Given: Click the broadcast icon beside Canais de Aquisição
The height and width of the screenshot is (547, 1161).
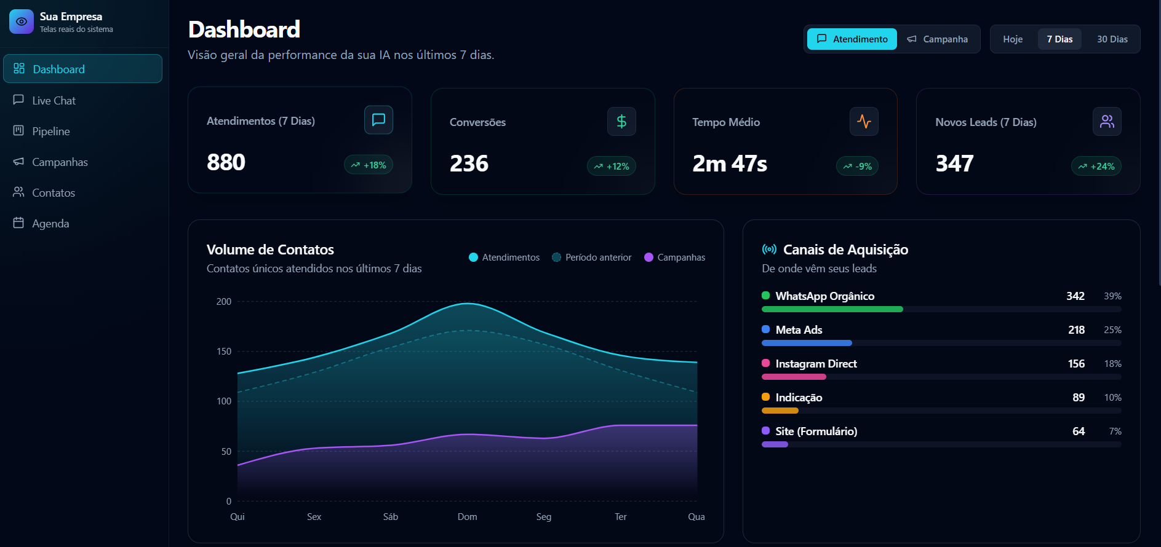Looking at the screenshot, I should click(x=769, y=249).
